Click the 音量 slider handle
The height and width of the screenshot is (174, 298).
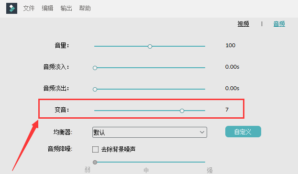coord(150,46)
